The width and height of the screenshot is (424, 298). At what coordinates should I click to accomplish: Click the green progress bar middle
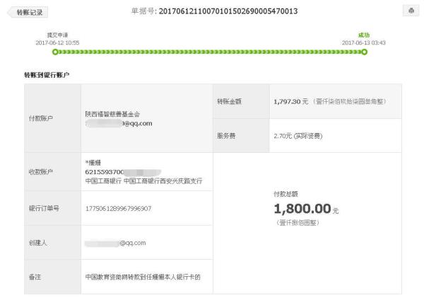[210, 52]
